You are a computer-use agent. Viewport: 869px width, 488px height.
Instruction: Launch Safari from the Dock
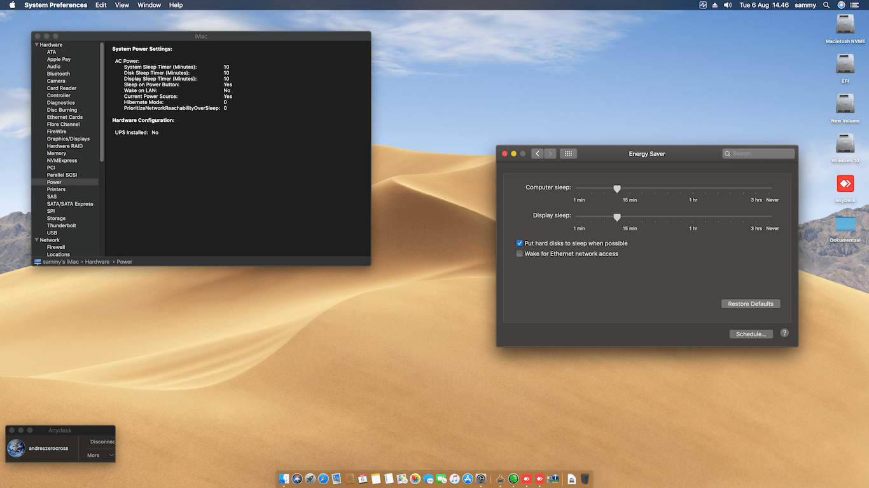click(323, 479)
